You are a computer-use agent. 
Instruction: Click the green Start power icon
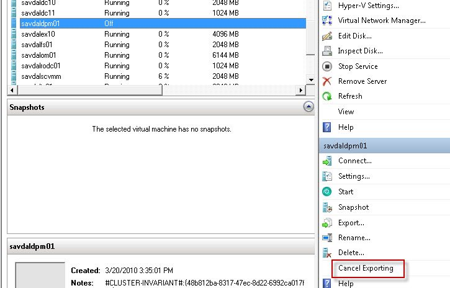pyautogui.click(x=327, y=192)
